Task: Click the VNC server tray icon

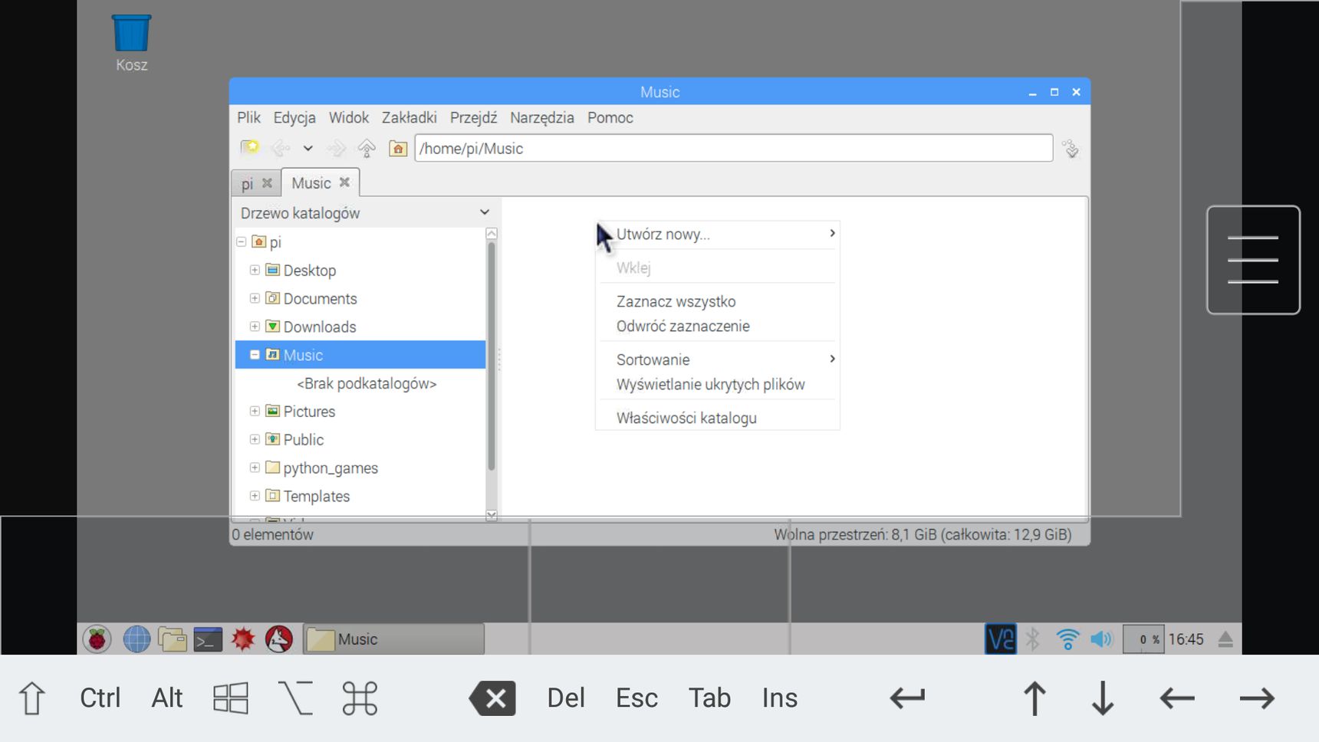Action: (1000, 639)
